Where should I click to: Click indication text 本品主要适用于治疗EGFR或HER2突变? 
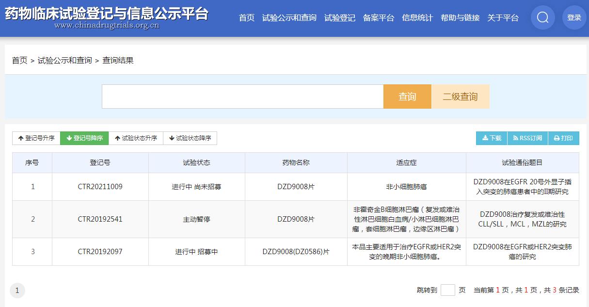[x=407, y=252]
